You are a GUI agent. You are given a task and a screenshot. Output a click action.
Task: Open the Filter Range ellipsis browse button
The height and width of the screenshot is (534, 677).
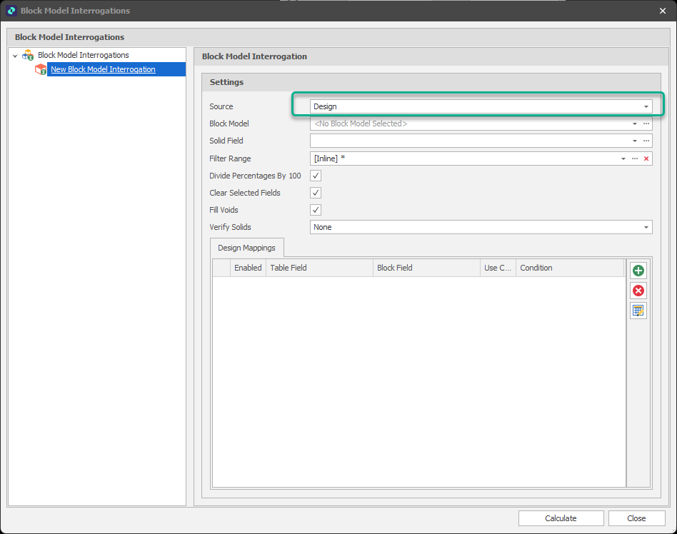(634, 158)
